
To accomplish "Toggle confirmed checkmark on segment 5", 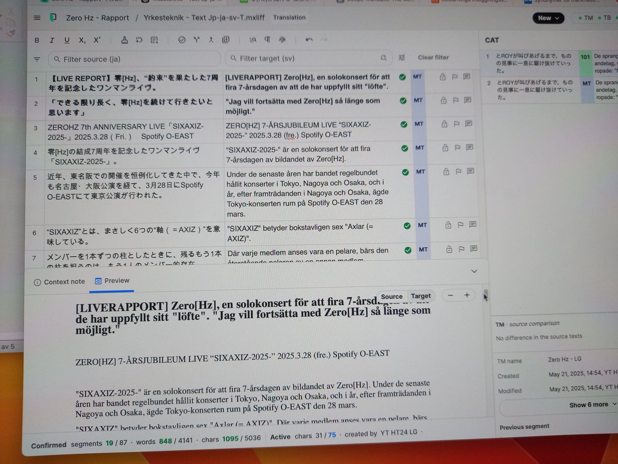I will coord(405,172).
